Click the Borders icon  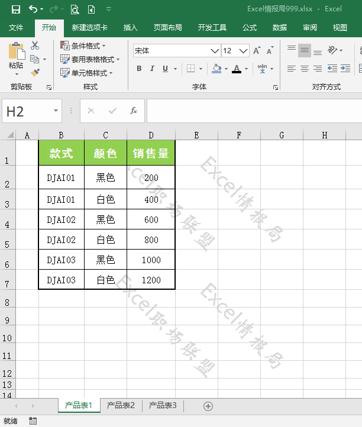pyautogui.click(x=190, y=69)
